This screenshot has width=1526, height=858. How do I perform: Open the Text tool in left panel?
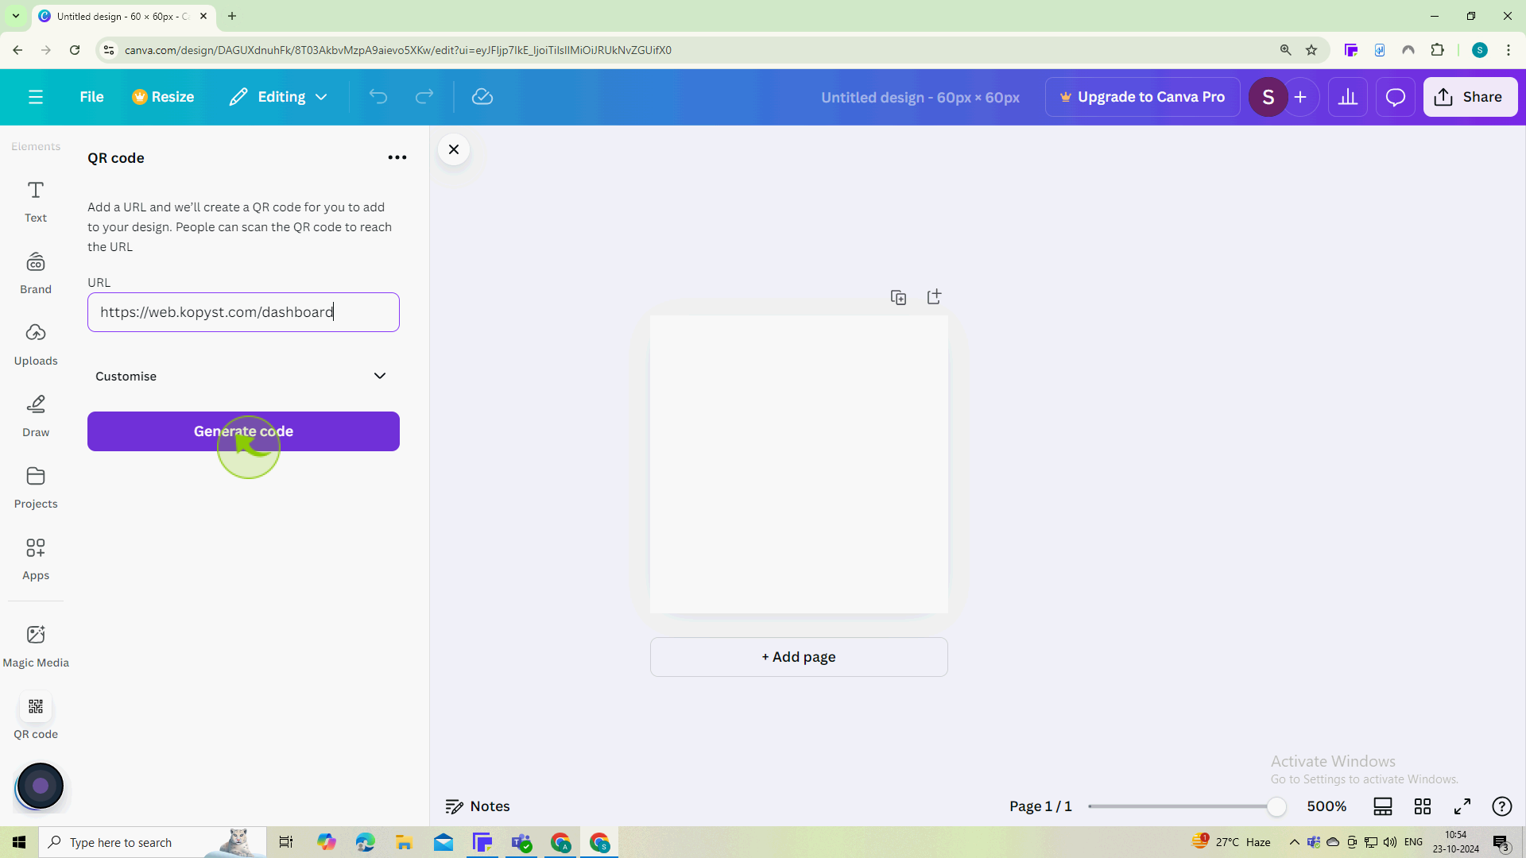tap(36, 201)
